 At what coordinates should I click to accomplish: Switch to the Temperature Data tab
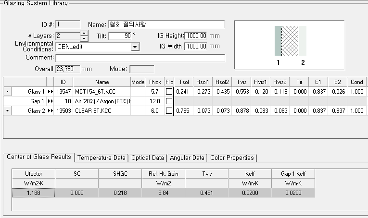coord(102,157)
